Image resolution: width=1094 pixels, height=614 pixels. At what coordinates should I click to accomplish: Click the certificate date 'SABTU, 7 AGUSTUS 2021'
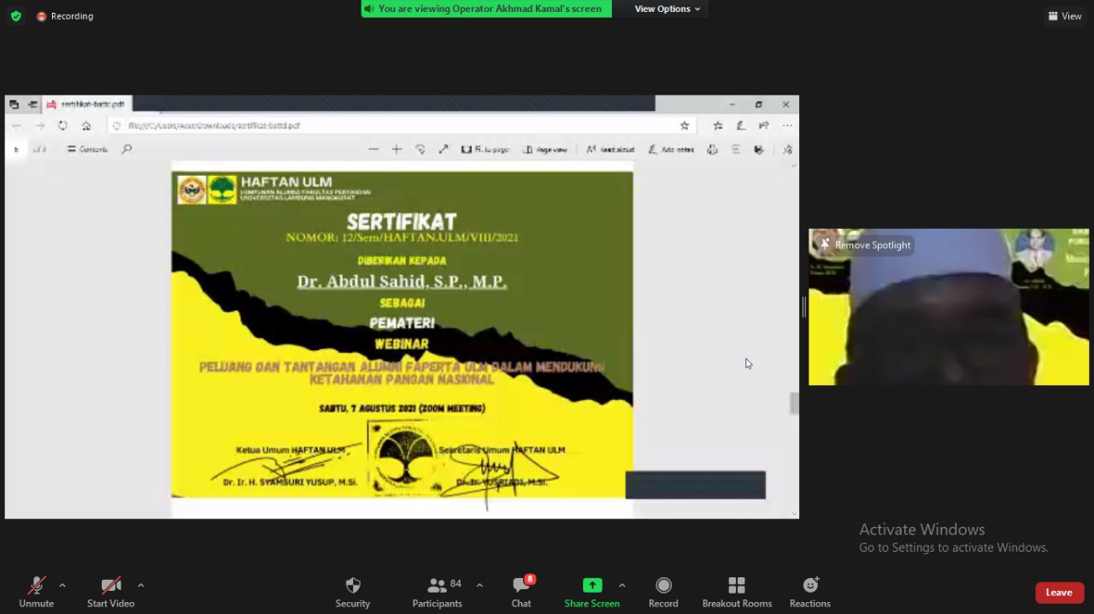coord(402,408)
